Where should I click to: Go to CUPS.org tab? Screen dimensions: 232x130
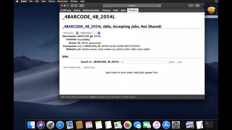[66, 10]
